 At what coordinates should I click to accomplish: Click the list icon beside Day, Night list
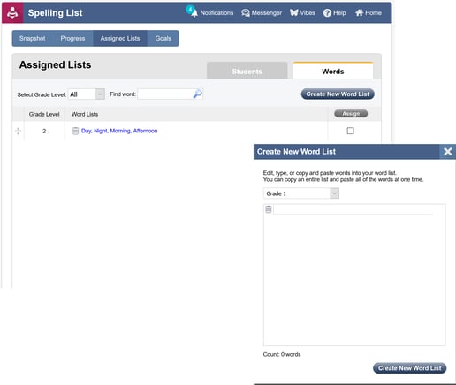click(75, 131)
